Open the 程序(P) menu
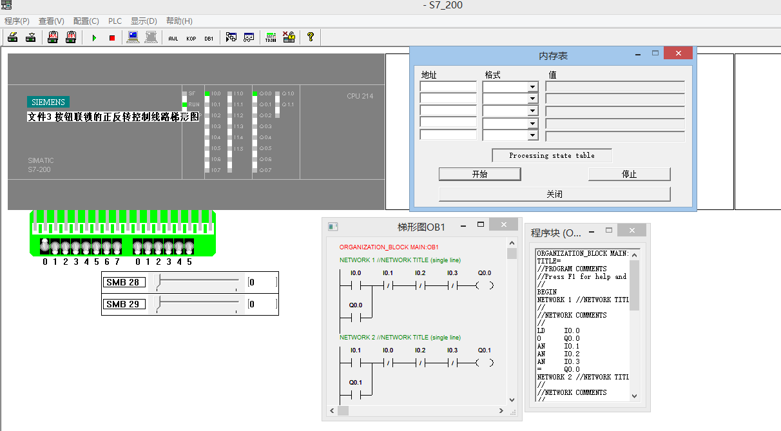The height and width of the screenshot is (431, 781). 17,21
